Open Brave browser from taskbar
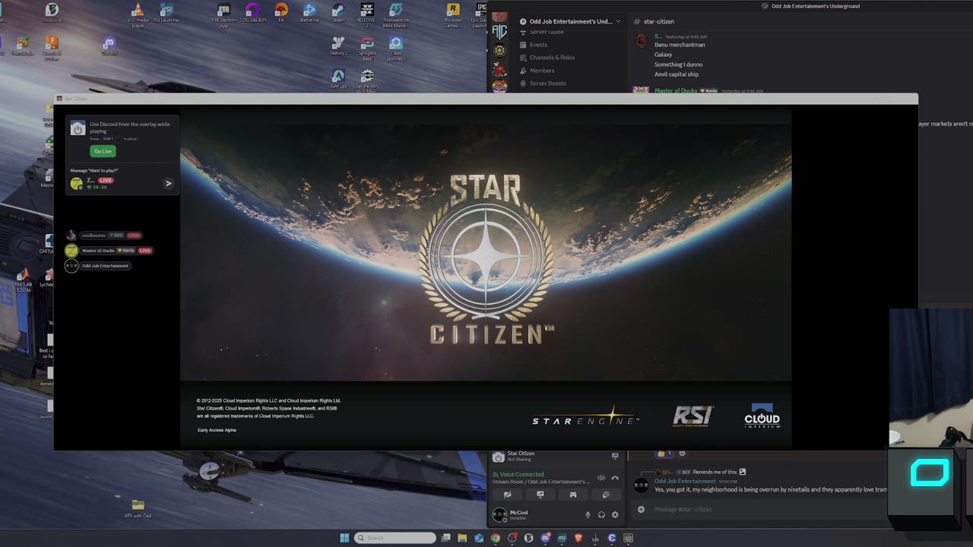The image size is (973, 547). tap(578, 538)
